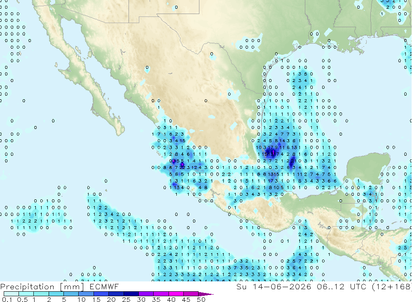Select the purple 30 to 35 legend swatch
This screenshot has width=412, height=302.
(146, 294)
